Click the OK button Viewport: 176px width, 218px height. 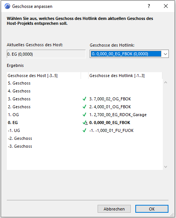coord(152,209)
